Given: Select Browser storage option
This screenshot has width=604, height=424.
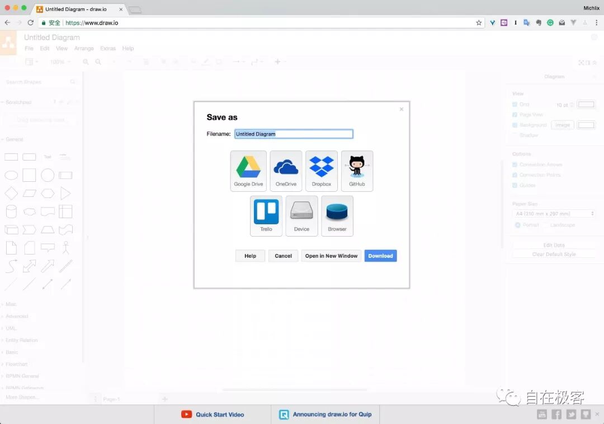Looking at the screenshot, I should pos(337,216).
